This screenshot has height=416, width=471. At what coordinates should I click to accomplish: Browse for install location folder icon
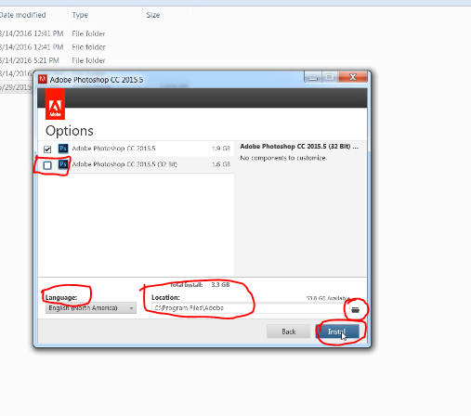[355, 309]
